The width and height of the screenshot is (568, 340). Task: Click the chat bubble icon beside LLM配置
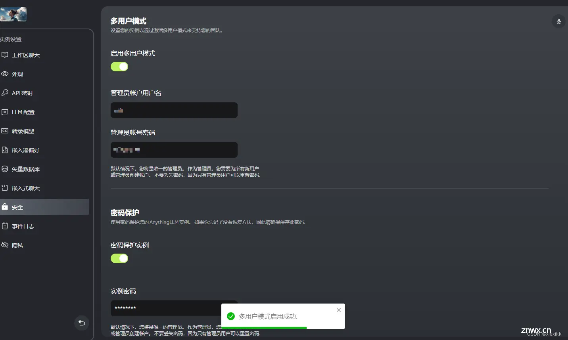pyautogui.click(x=5, y=112)
